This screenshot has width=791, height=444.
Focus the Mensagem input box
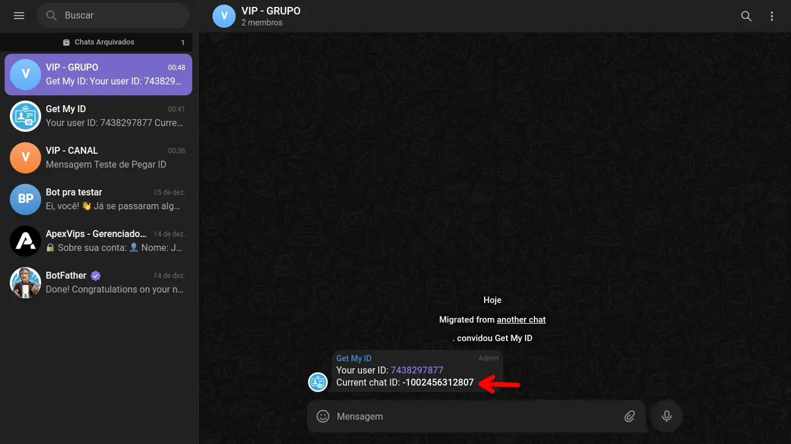[476, 416]
